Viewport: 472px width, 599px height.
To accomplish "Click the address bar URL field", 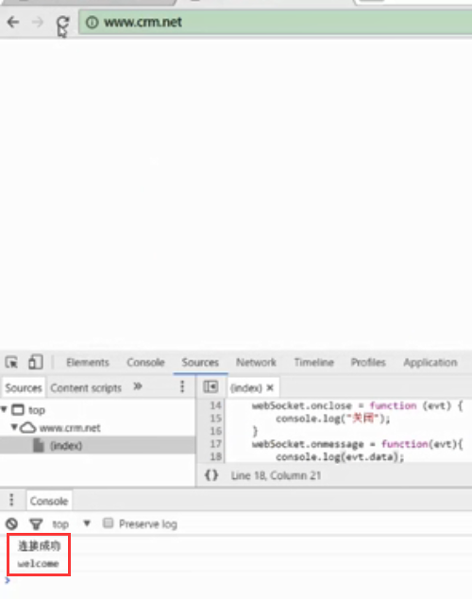I will [x=275, y=22].
